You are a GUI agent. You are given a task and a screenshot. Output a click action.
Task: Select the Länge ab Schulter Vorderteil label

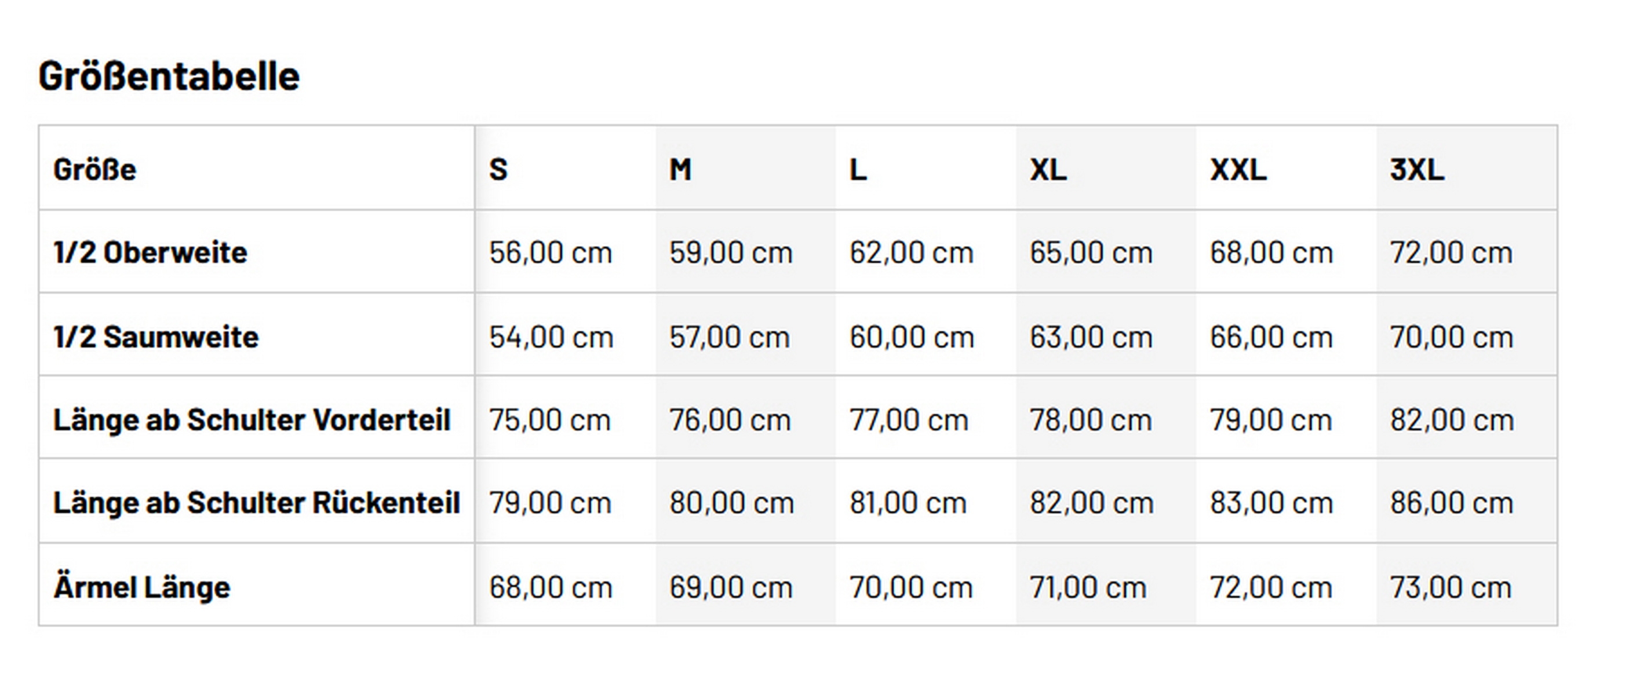coord(252,419)
